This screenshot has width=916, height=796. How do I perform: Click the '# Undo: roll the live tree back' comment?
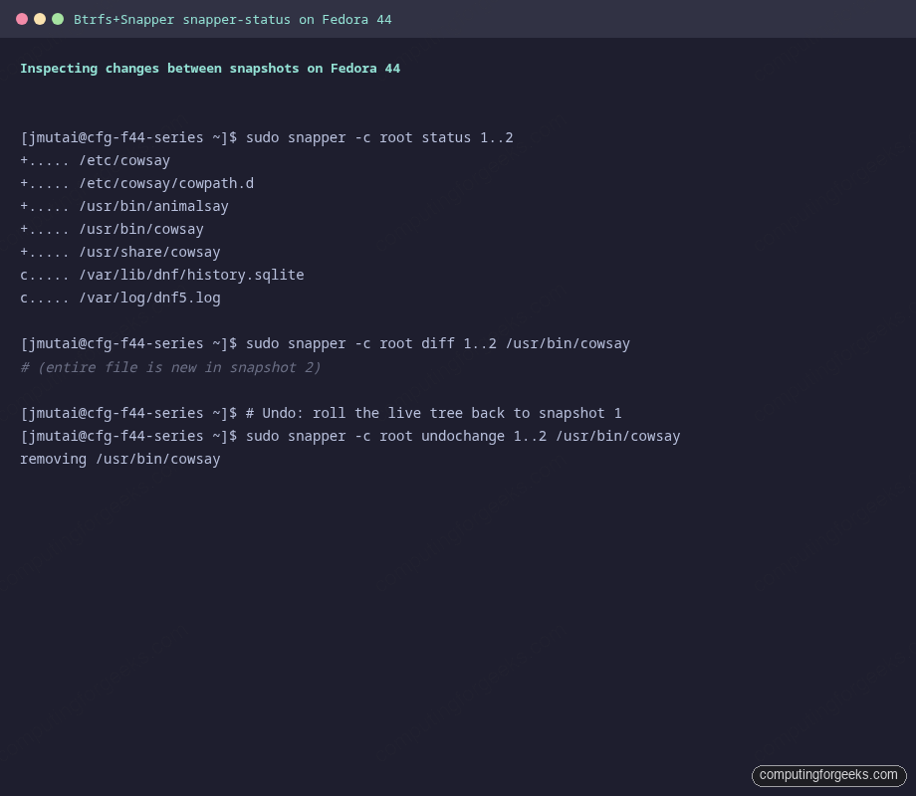[x=433, y=414]
